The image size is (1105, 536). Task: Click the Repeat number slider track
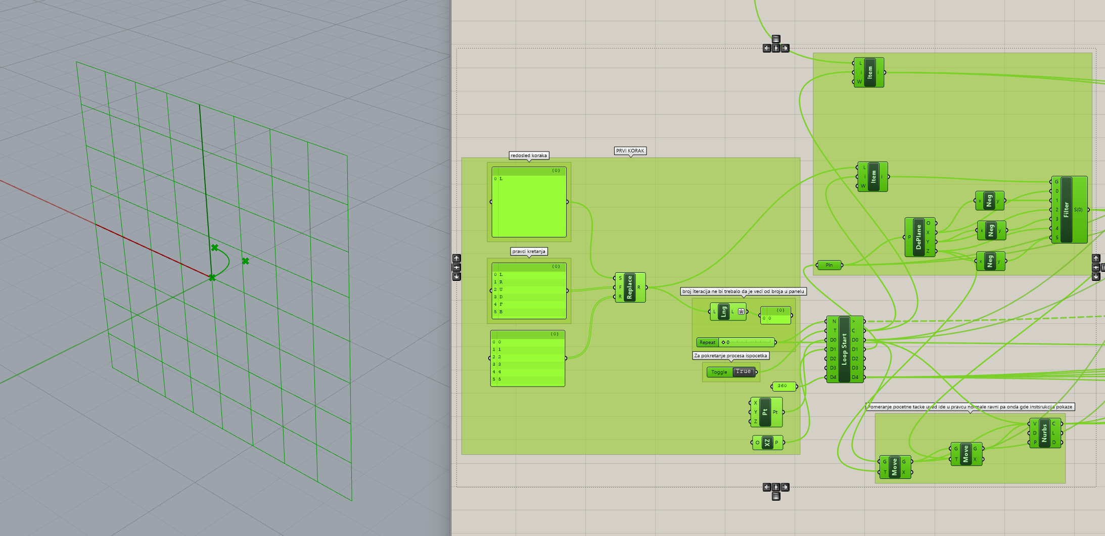coord(748,343)
